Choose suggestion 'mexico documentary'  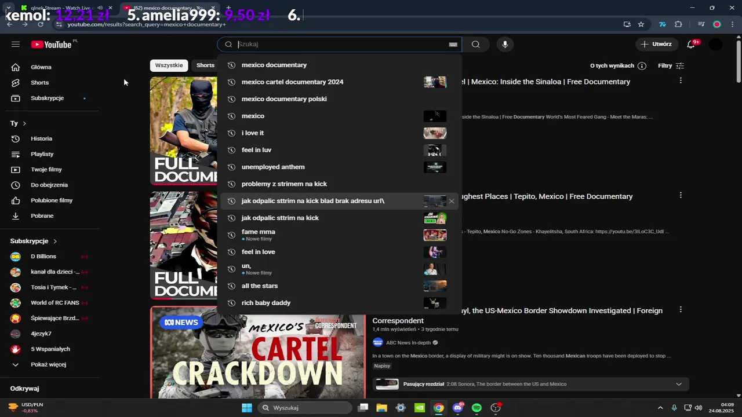339,65
